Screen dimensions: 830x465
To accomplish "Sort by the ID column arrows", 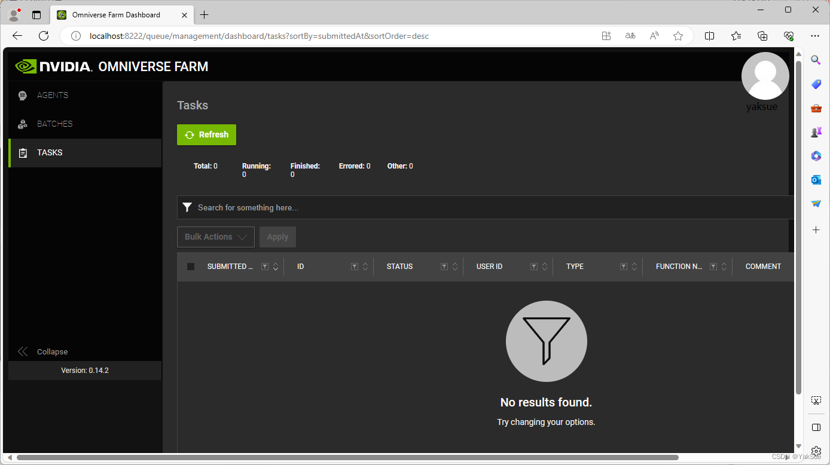I will coord(365,267).
